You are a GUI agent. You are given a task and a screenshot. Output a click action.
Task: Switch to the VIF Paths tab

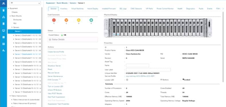pos(149,9)
